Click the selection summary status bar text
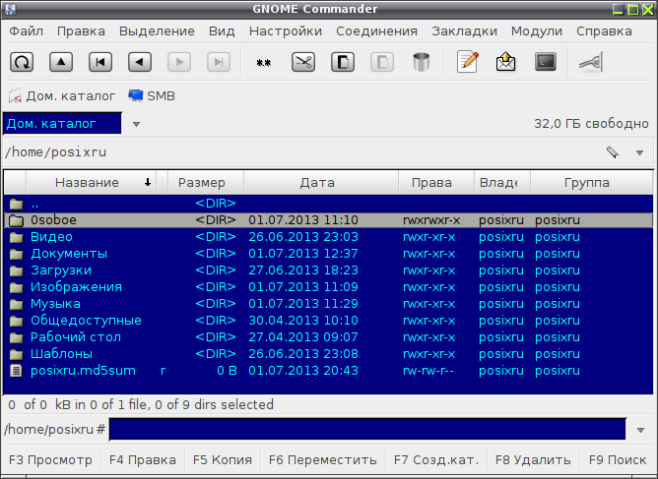Screen dimensions: 658x479 point(141,405)
